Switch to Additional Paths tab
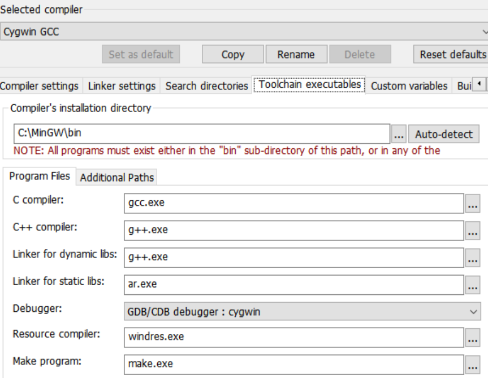This screenshot has width=488, height=378. (116, 178)
